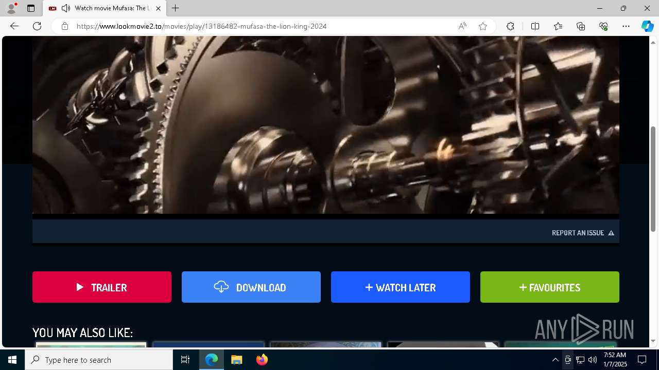Open a new browser tab
The width and height of the screenshot is (659, 370).
(x=176, y=8)
